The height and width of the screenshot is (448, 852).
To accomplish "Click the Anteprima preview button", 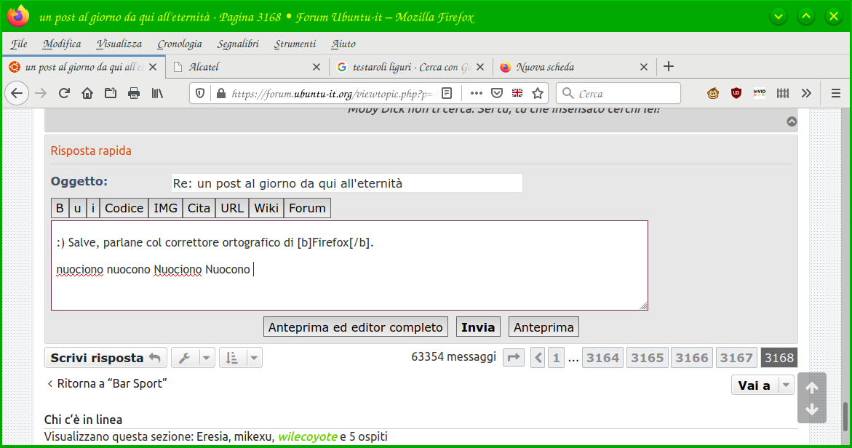I will pyautogui.click(x=544, y=327).
